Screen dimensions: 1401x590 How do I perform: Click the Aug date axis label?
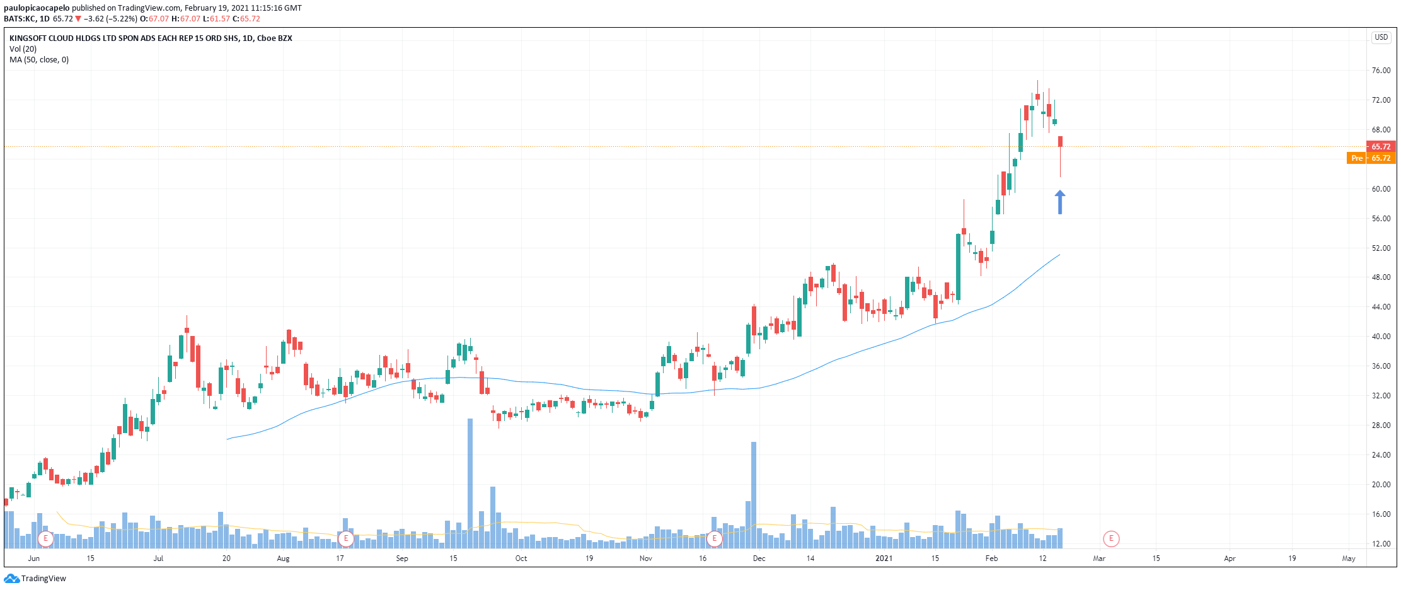coord(283,558)
